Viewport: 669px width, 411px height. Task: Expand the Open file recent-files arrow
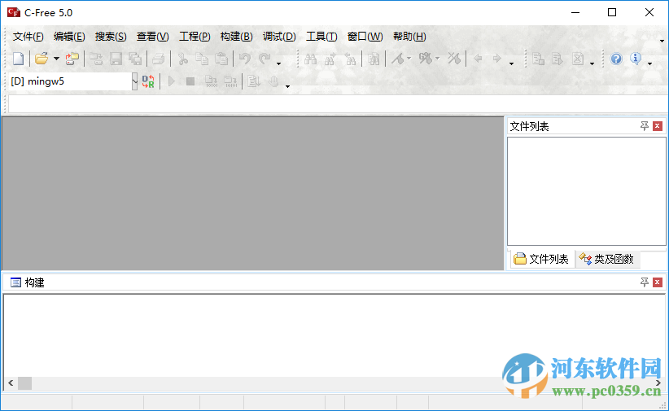pos(56,59)
